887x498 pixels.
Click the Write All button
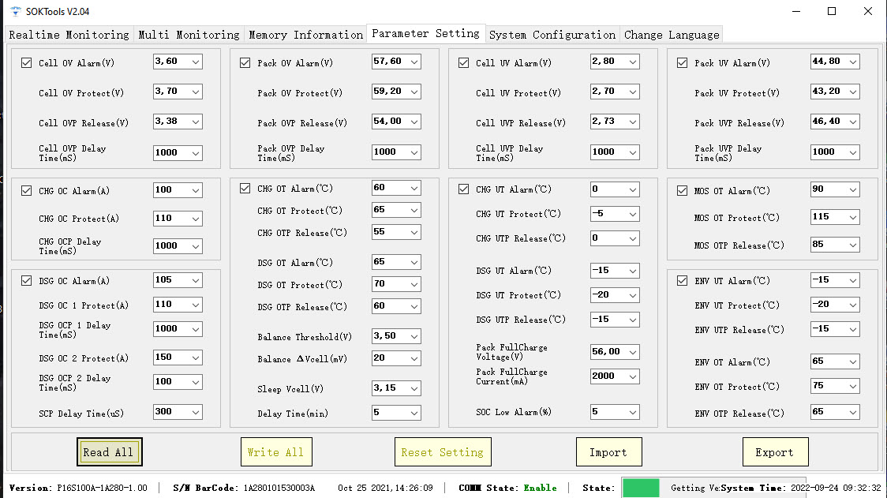click(x=276, y=452)
